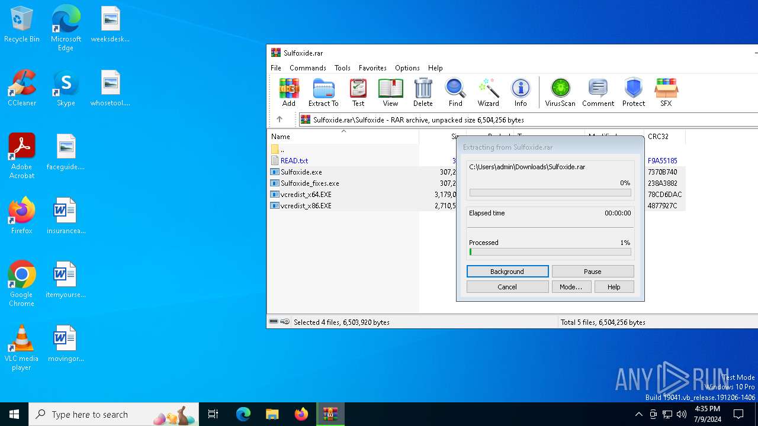Open the Skype desktop shortcut
The width and height of the screenshot is (758, 426).
(66, 89)
